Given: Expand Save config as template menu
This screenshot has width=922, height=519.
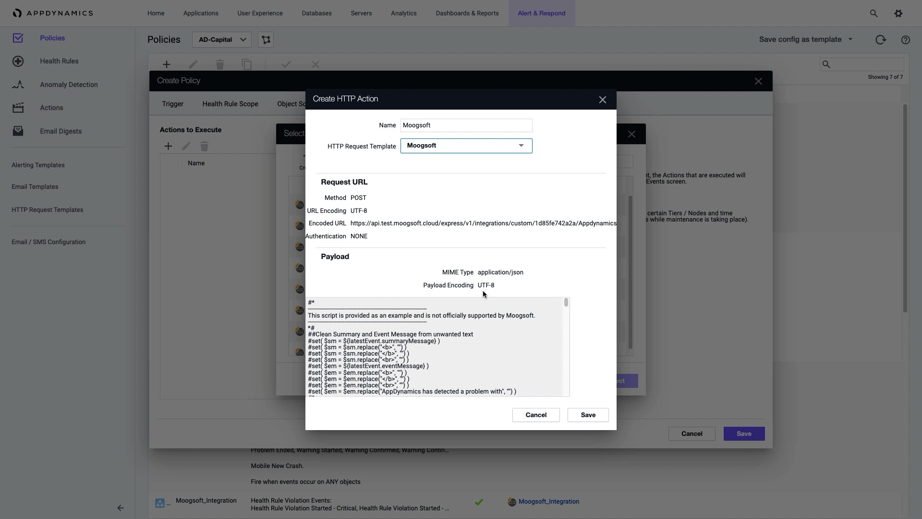Looking at the screenshot, I should pos(806,39).
